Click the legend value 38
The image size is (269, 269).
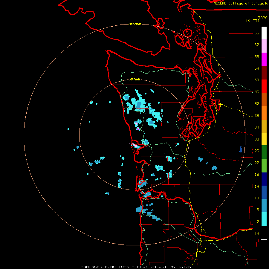click(257, 116)
